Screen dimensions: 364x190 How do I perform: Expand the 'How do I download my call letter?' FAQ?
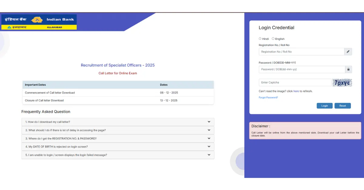pyautogui.click(x=118, y=122)
